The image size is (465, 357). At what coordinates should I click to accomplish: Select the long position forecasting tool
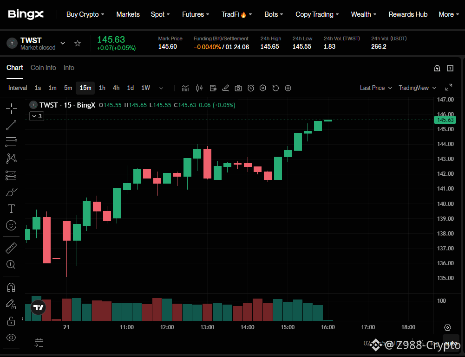click(x=11, y=175)
